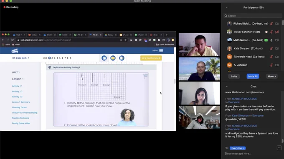Open the chat recipient Everyone dropdown
This screenshot has width=284, height=159.
(x=238, y=148)
